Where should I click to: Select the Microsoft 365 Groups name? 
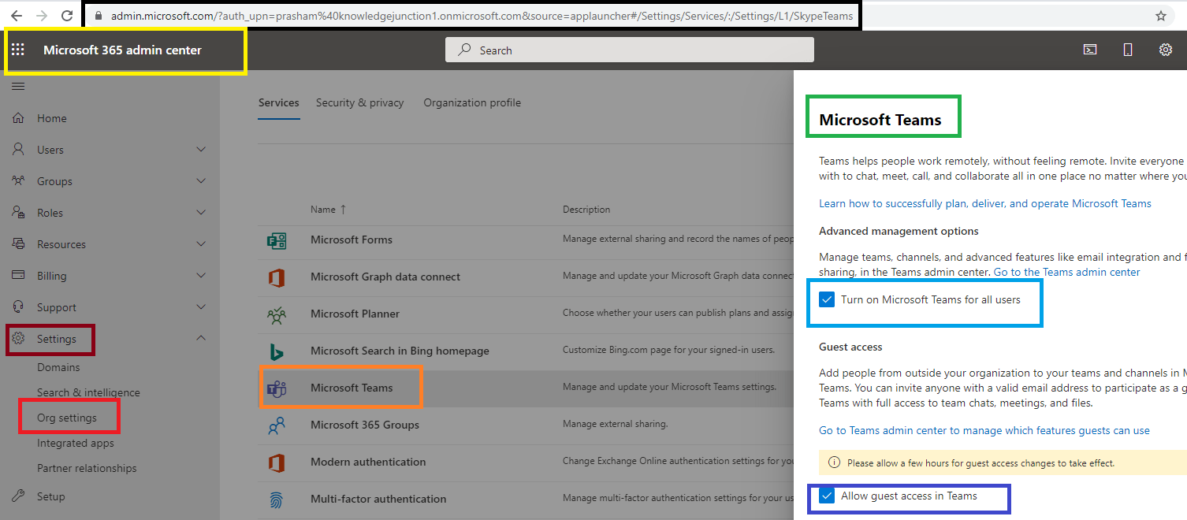365,425
